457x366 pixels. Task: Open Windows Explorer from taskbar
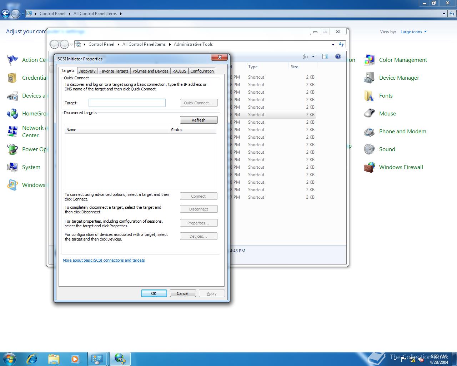tap(54, 359)
